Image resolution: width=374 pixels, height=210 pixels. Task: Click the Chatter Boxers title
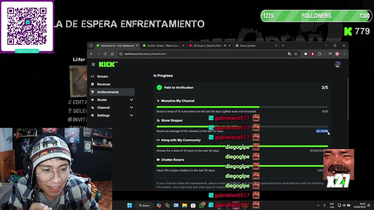[x=172, y=160]
